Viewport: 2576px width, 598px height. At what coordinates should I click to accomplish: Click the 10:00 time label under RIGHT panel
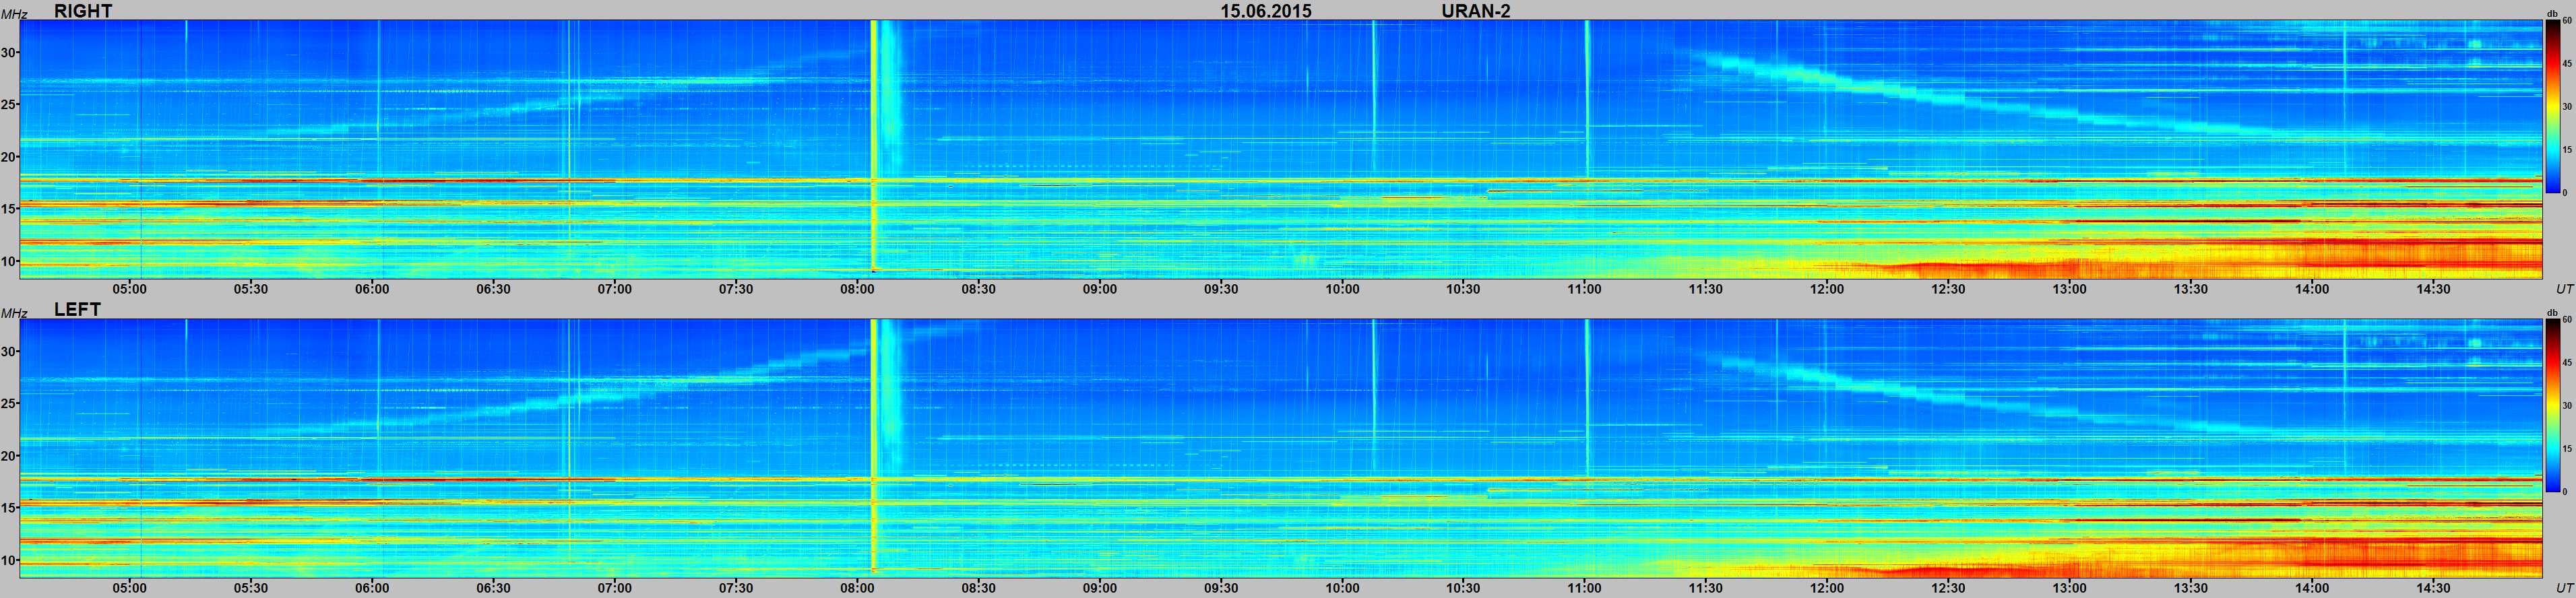pos(1342,289)
